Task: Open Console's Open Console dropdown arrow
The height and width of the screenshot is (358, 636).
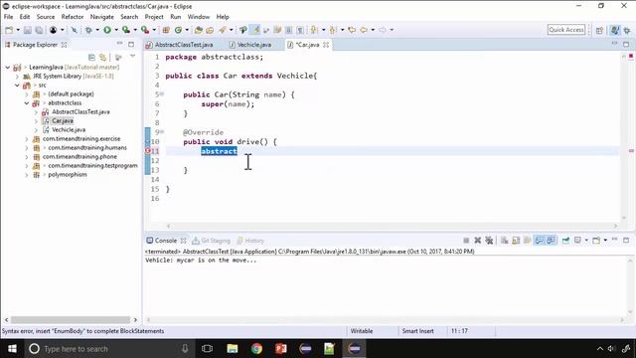Action: tap(605, 241)
